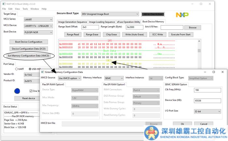Close the External Memory Configuration Data dialog
The image size is (228, 141).
pyautogui.click(x=222, y=72)
